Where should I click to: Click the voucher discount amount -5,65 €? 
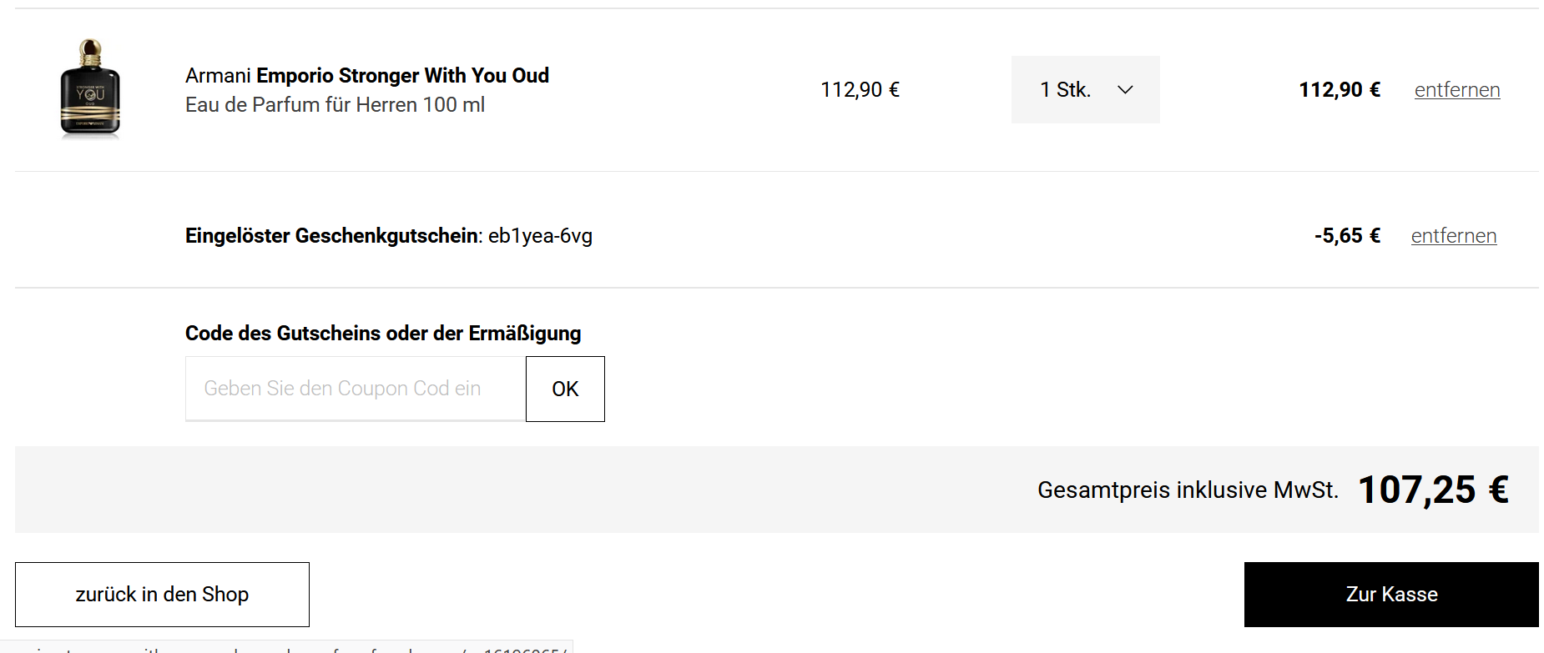(x=1346, y=236)
